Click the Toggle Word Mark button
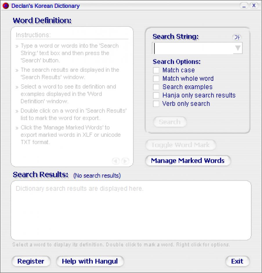The image size is (262, 273). [x=181, y=145]
